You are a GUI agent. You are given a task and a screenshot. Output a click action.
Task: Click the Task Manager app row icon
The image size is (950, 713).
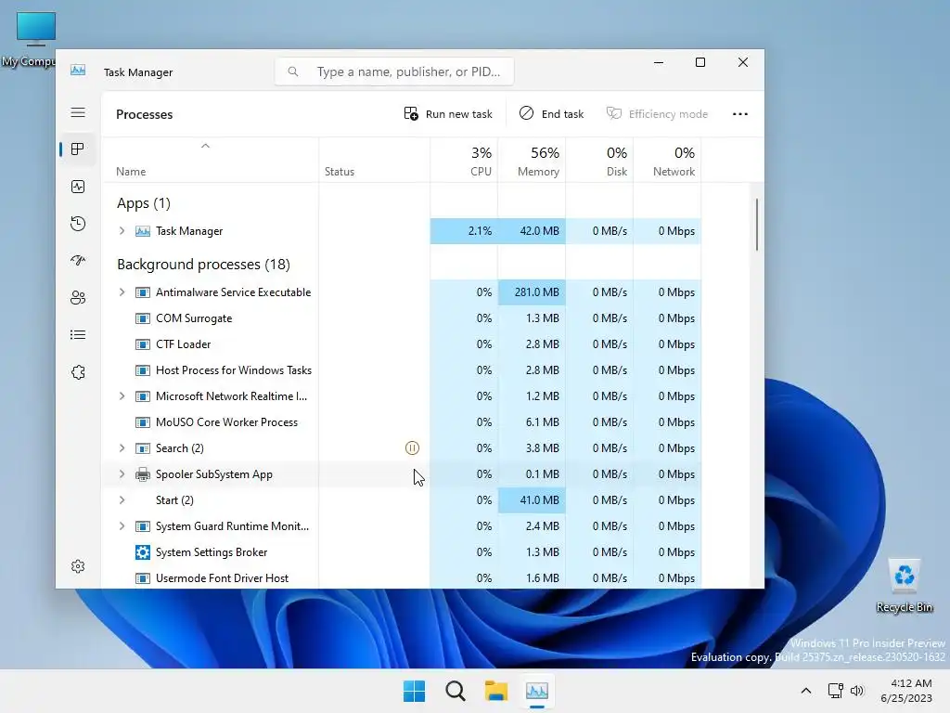pos(142,231)
